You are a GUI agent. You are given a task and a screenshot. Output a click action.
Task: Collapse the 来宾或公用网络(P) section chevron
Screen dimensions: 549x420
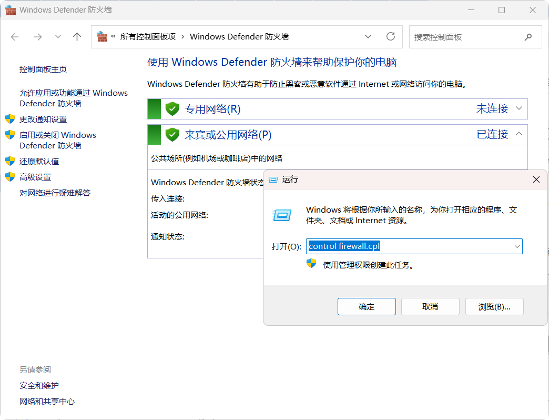[x=519, y=134]
